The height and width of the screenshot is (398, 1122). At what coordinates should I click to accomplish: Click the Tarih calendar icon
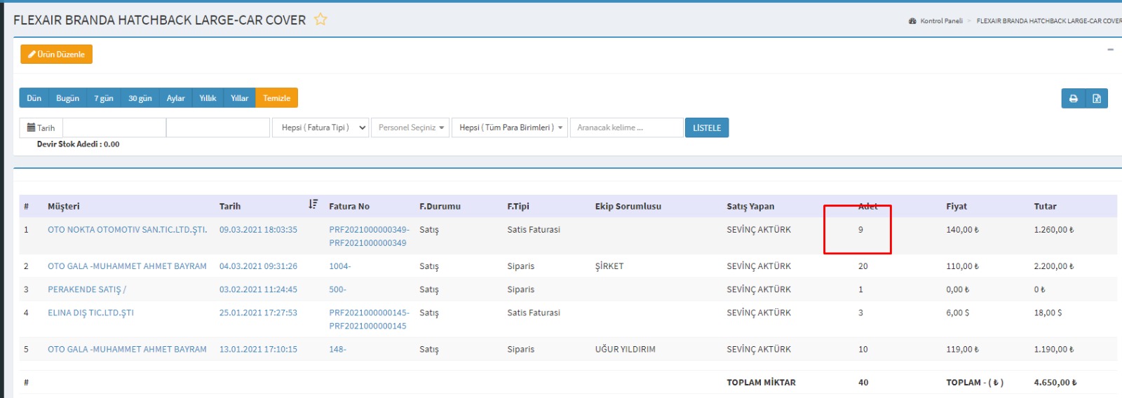[32, 128]
